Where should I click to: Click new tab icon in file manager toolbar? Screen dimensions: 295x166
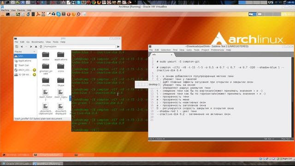(x=17, y=47)
